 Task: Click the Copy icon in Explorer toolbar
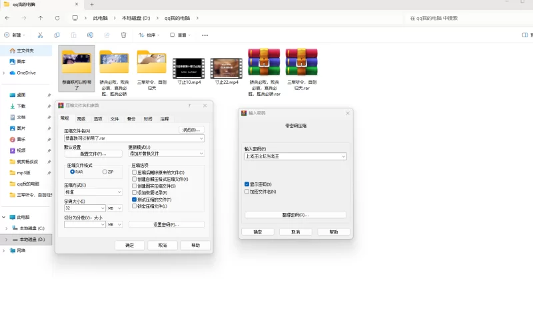tap(57, 35)
